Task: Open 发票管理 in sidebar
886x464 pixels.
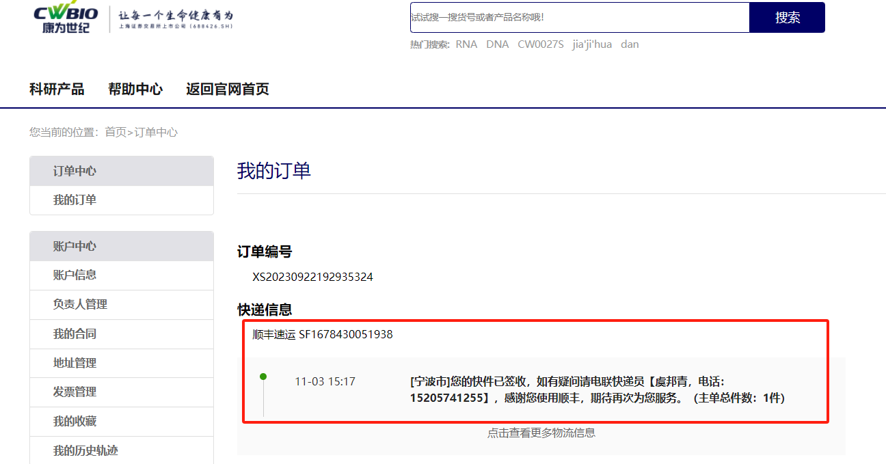Action: 75,392
